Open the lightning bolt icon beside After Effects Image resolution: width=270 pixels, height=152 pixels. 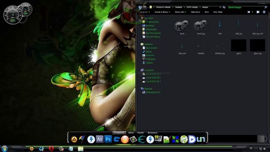click(91, 139)
